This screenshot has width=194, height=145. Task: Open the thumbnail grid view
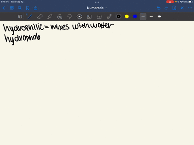tap(12, 8)
